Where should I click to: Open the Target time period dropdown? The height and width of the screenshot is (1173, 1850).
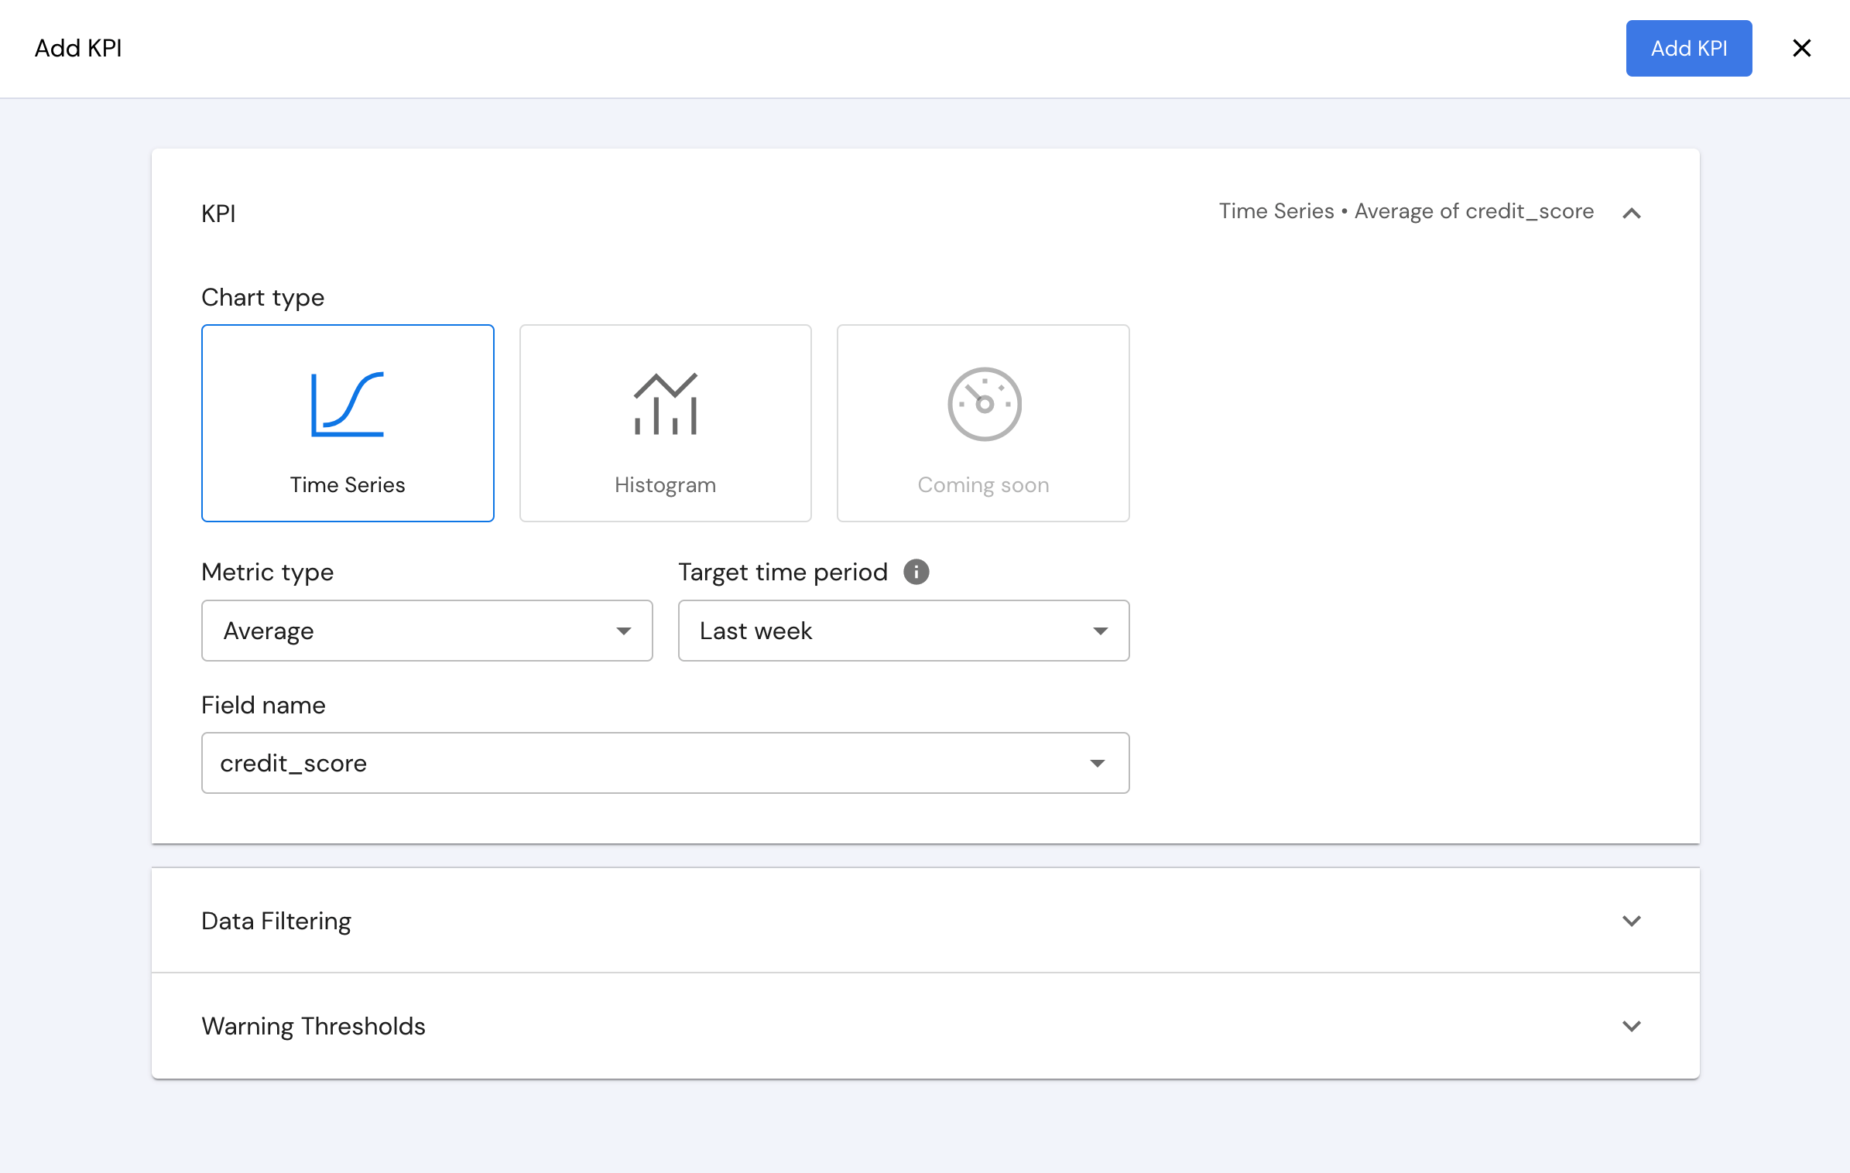(903, 631)
